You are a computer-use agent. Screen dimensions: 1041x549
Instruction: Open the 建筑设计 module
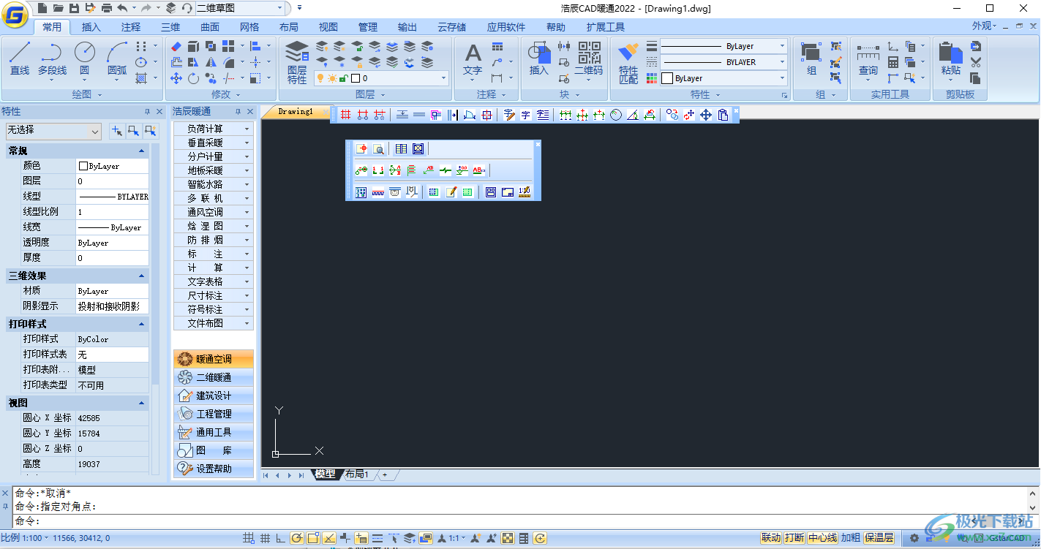click(214, 395)
